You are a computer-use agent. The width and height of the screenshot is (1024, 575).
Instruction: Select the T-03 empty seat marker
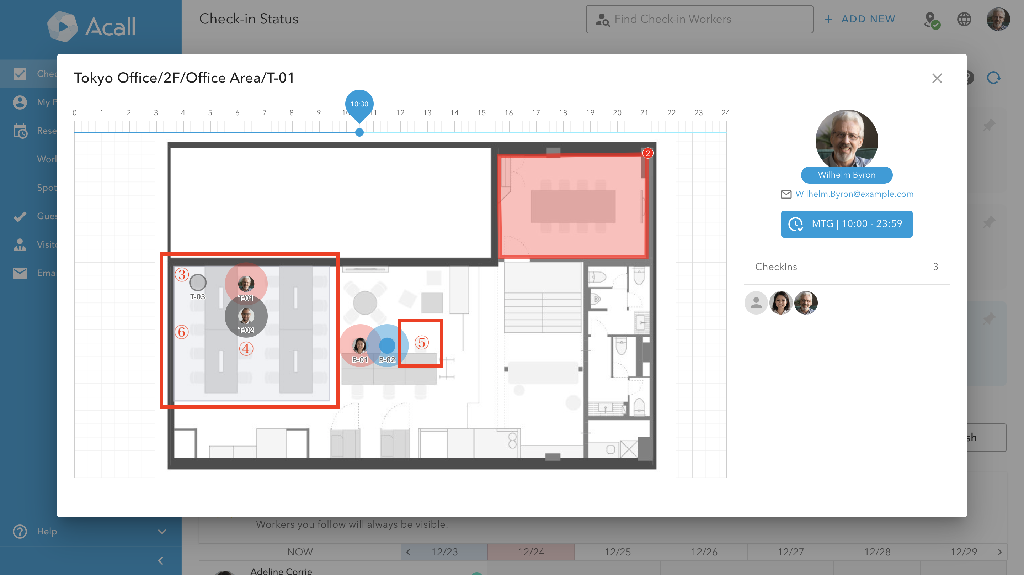click(198, 283)
